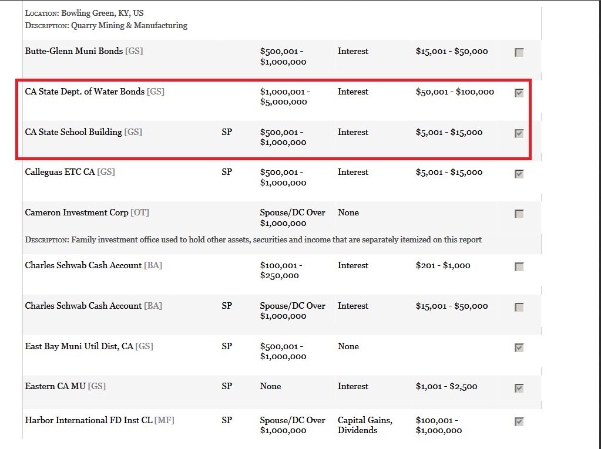
Task: Toggle the Harbor International FD Inst CL checkbox
Action: coord(519,422)
